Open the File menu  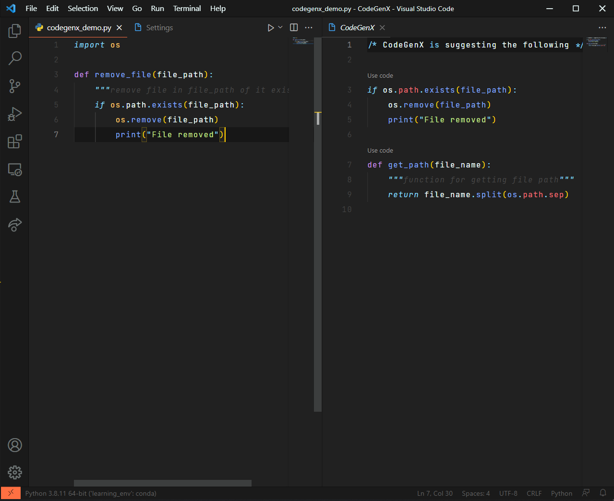[31, 9]
